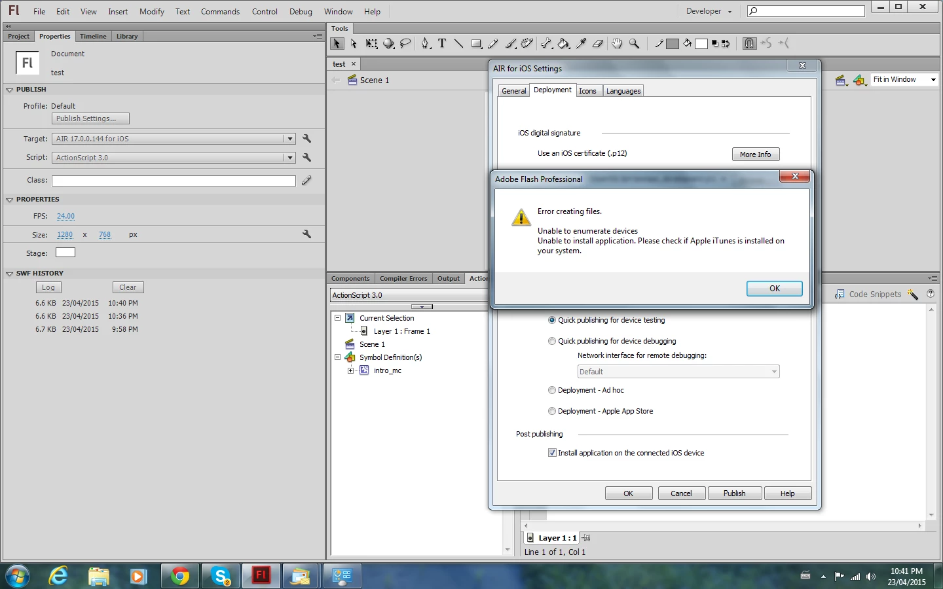This screenshot has width=943, height=589.
Task: Select the Zoom magnifier tool
Action: coord(634,44)
